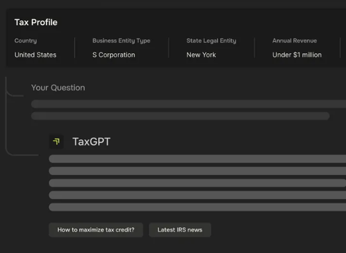This screenshot has height=253, width=346.
Task: Select the "Under $1 million" revenue value
Action: 297,55
